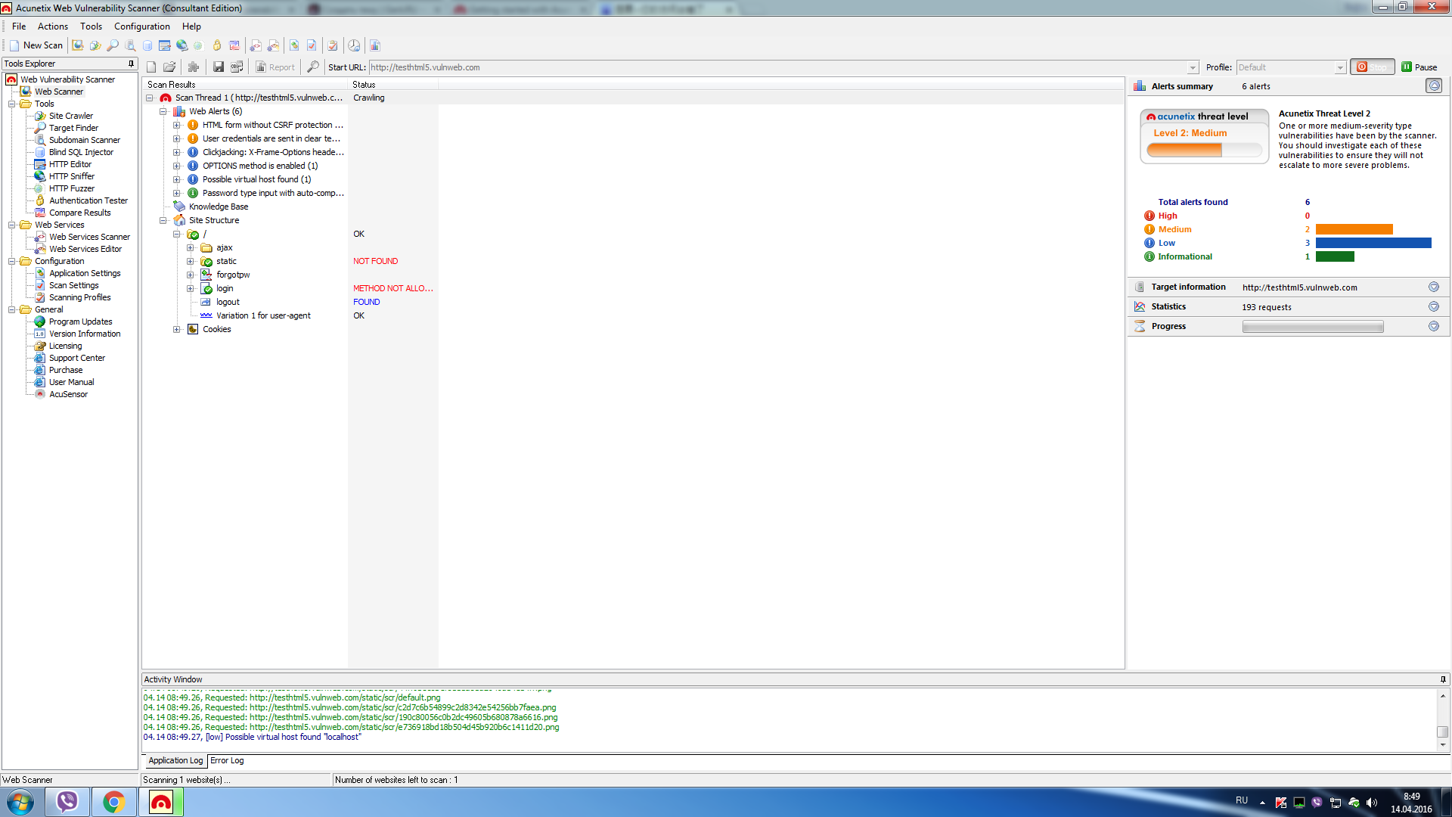This screenshot has width=1452, height=817.
Task: Switch to the Application Log tab
Action: [x=175, y=760]
